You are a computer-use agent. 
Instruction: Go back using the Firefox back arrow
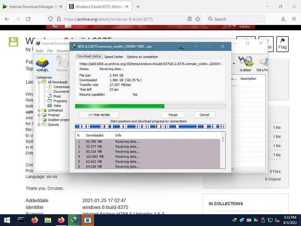coord(7,19)
